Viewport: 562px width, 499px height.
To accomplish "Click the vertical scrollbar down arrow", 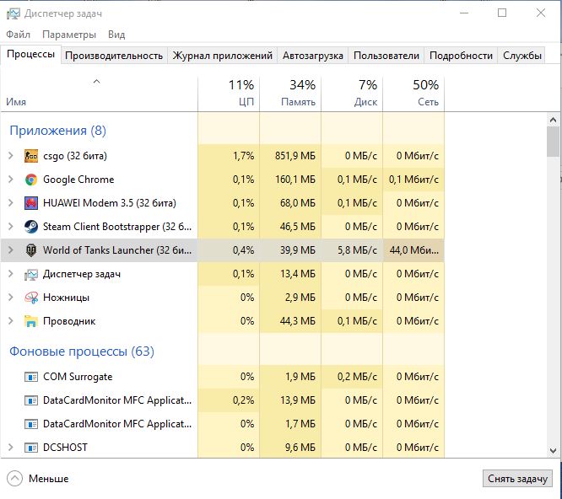I will (553, 452).
